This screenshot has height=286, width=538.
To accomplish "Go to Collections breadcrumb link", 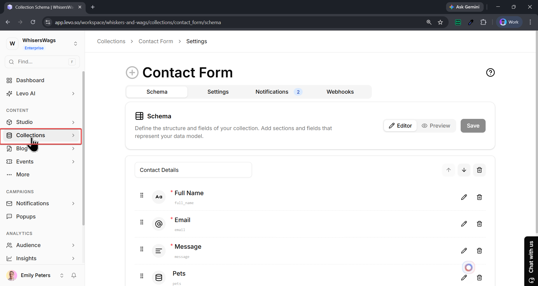I will [x=111, y=41].
